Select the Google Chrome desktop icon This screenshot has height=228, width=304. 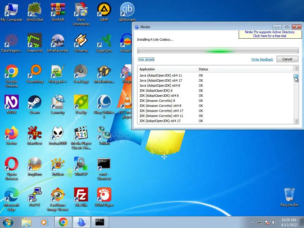(12, 76)
